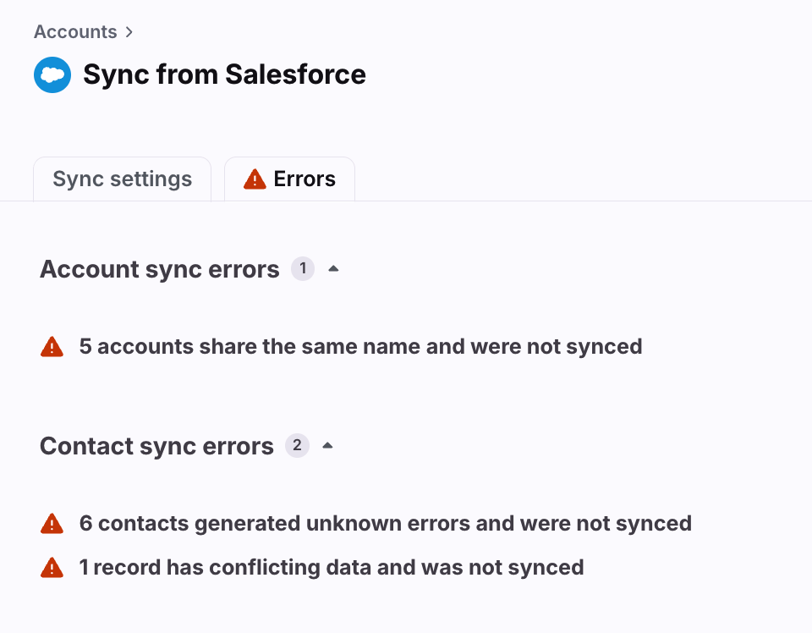Click the Sync from Salesforce page title
This screenshot has width=812, height=633.
[225, 74]
